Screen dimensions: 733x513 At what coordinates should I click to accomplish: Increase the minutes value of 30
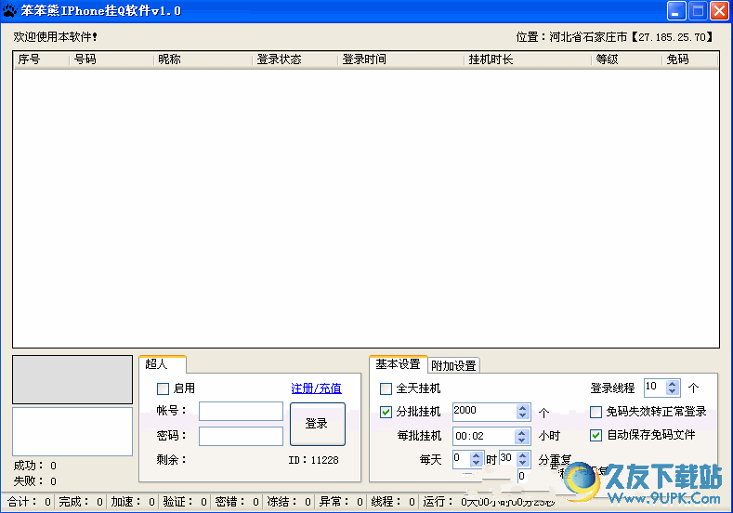tap(523, 455)
